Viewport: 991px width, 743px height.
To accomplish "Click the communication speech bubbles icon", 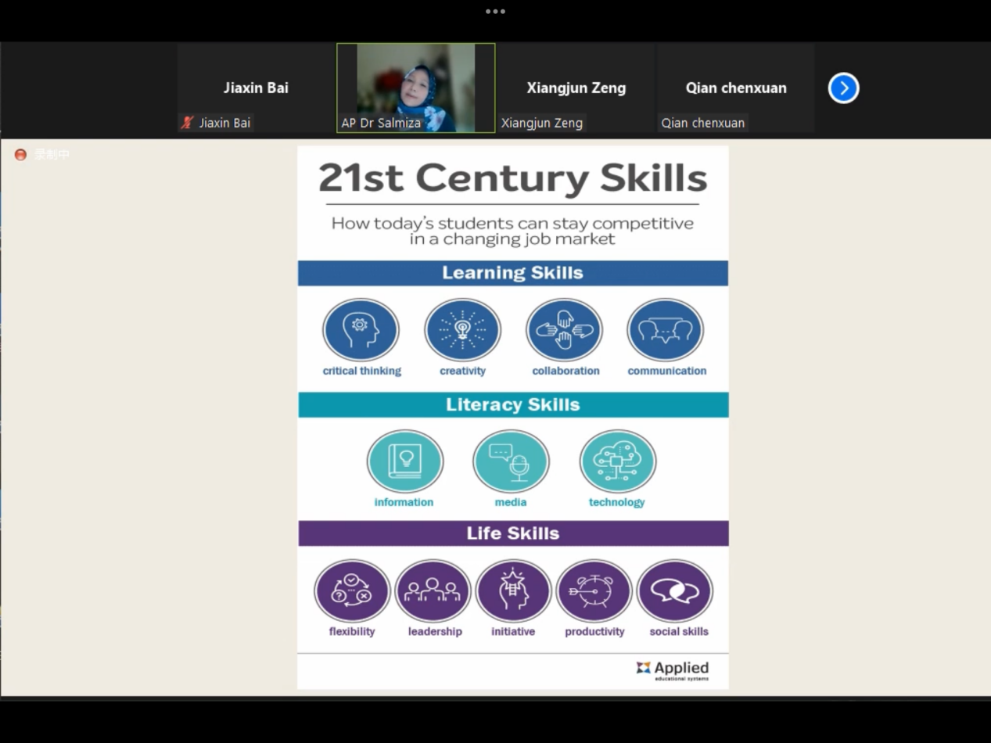I will click(666, 330).
